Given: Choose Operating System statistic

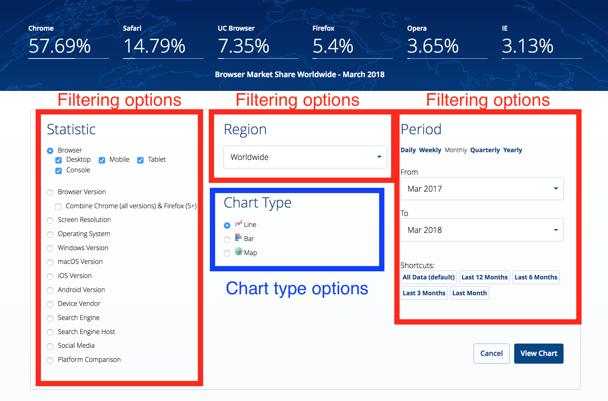Looking at the screenshot, I should tap(50, 235).
